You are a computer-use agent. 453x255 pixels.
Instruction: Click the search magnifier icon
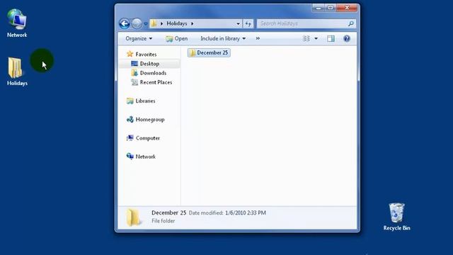[351, 23]
